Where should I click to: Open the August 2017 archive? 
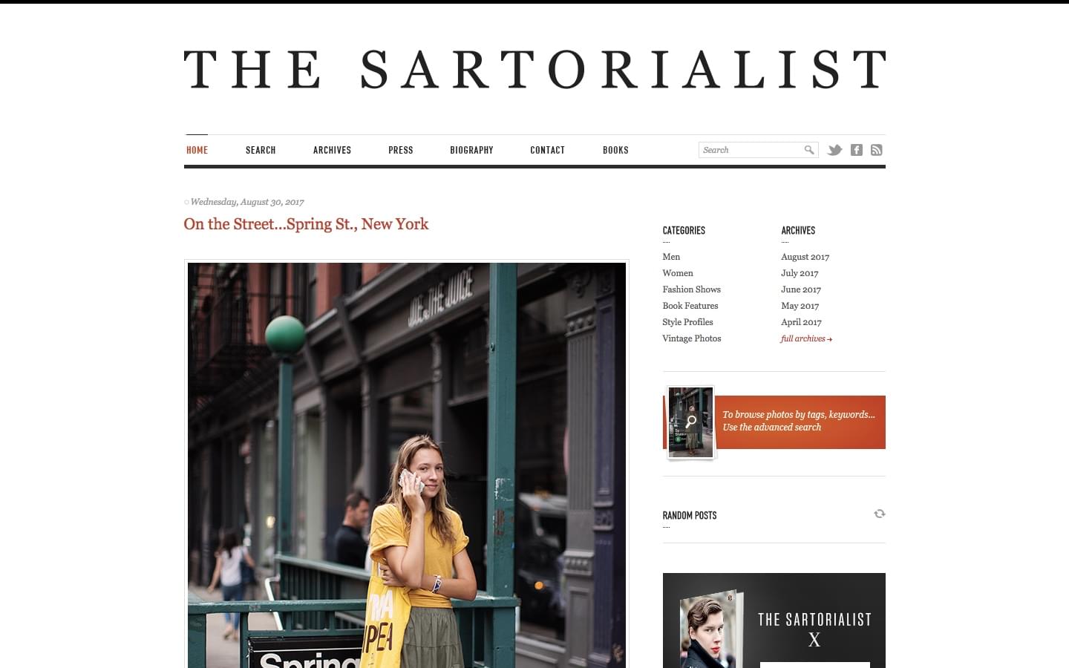click(x=805, y=257)
